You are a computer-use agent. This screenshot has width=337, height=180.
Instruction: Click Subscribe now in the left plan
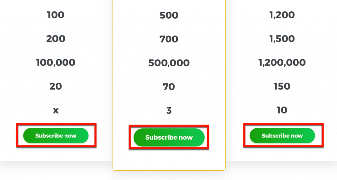click(x=56, y=136)
